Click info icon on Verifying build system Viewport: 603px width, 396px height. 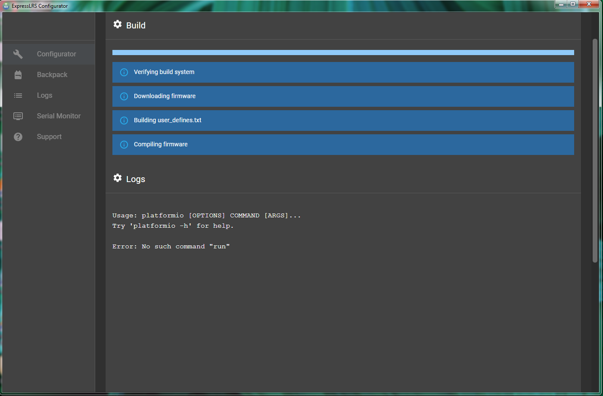[124, 72]
